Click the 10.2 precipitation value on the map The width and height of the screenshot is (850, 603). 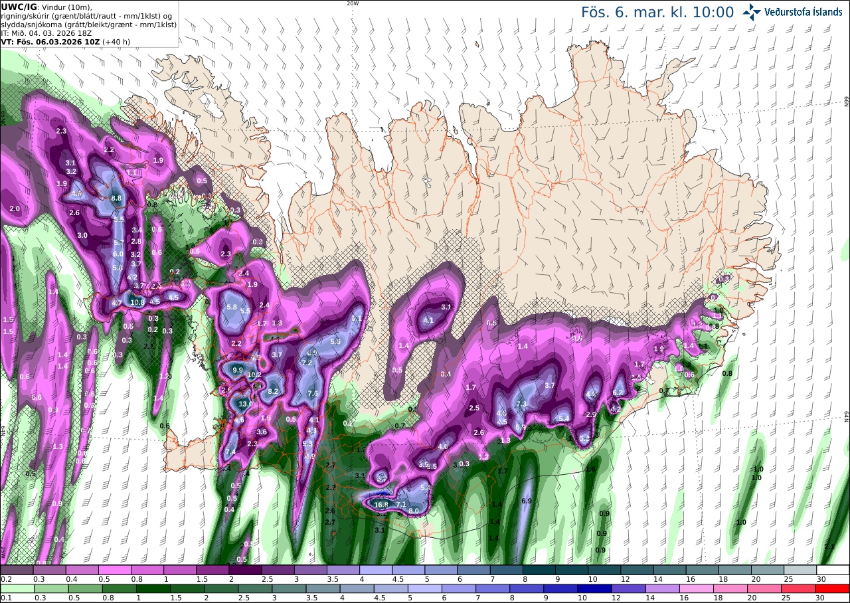pos(254,375)
